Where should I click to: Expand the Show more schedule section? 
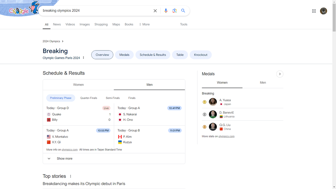(114, 158)
